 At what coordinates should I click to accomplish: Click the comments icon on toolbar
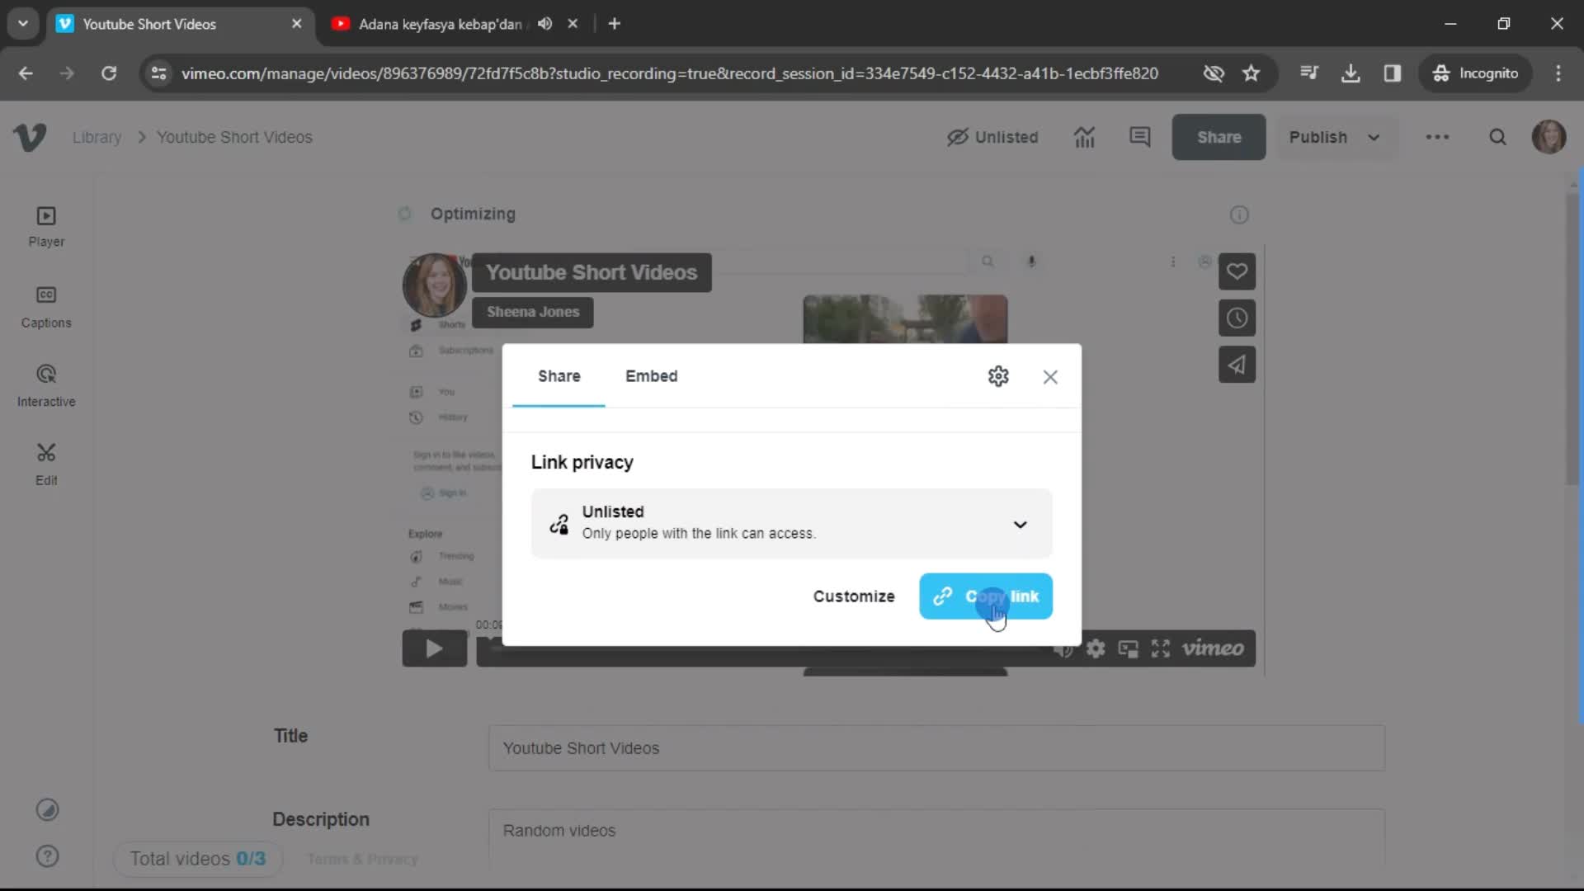[1141, 137]
